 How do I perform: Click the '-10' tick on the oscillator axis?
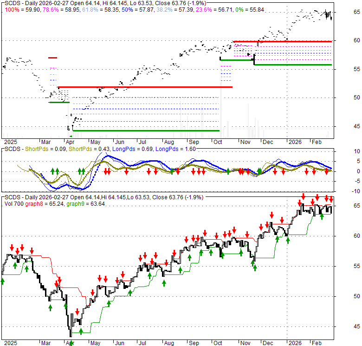pyautogui.click(x=356, y=191)
